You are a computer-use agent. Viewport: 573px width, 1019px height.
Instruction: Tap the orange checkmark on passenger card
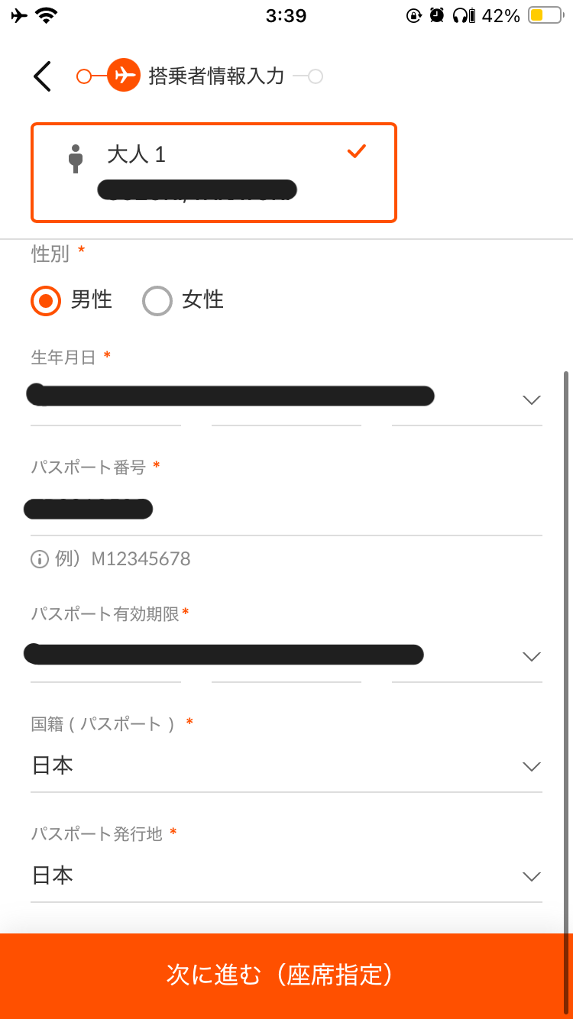pos(356,151)
